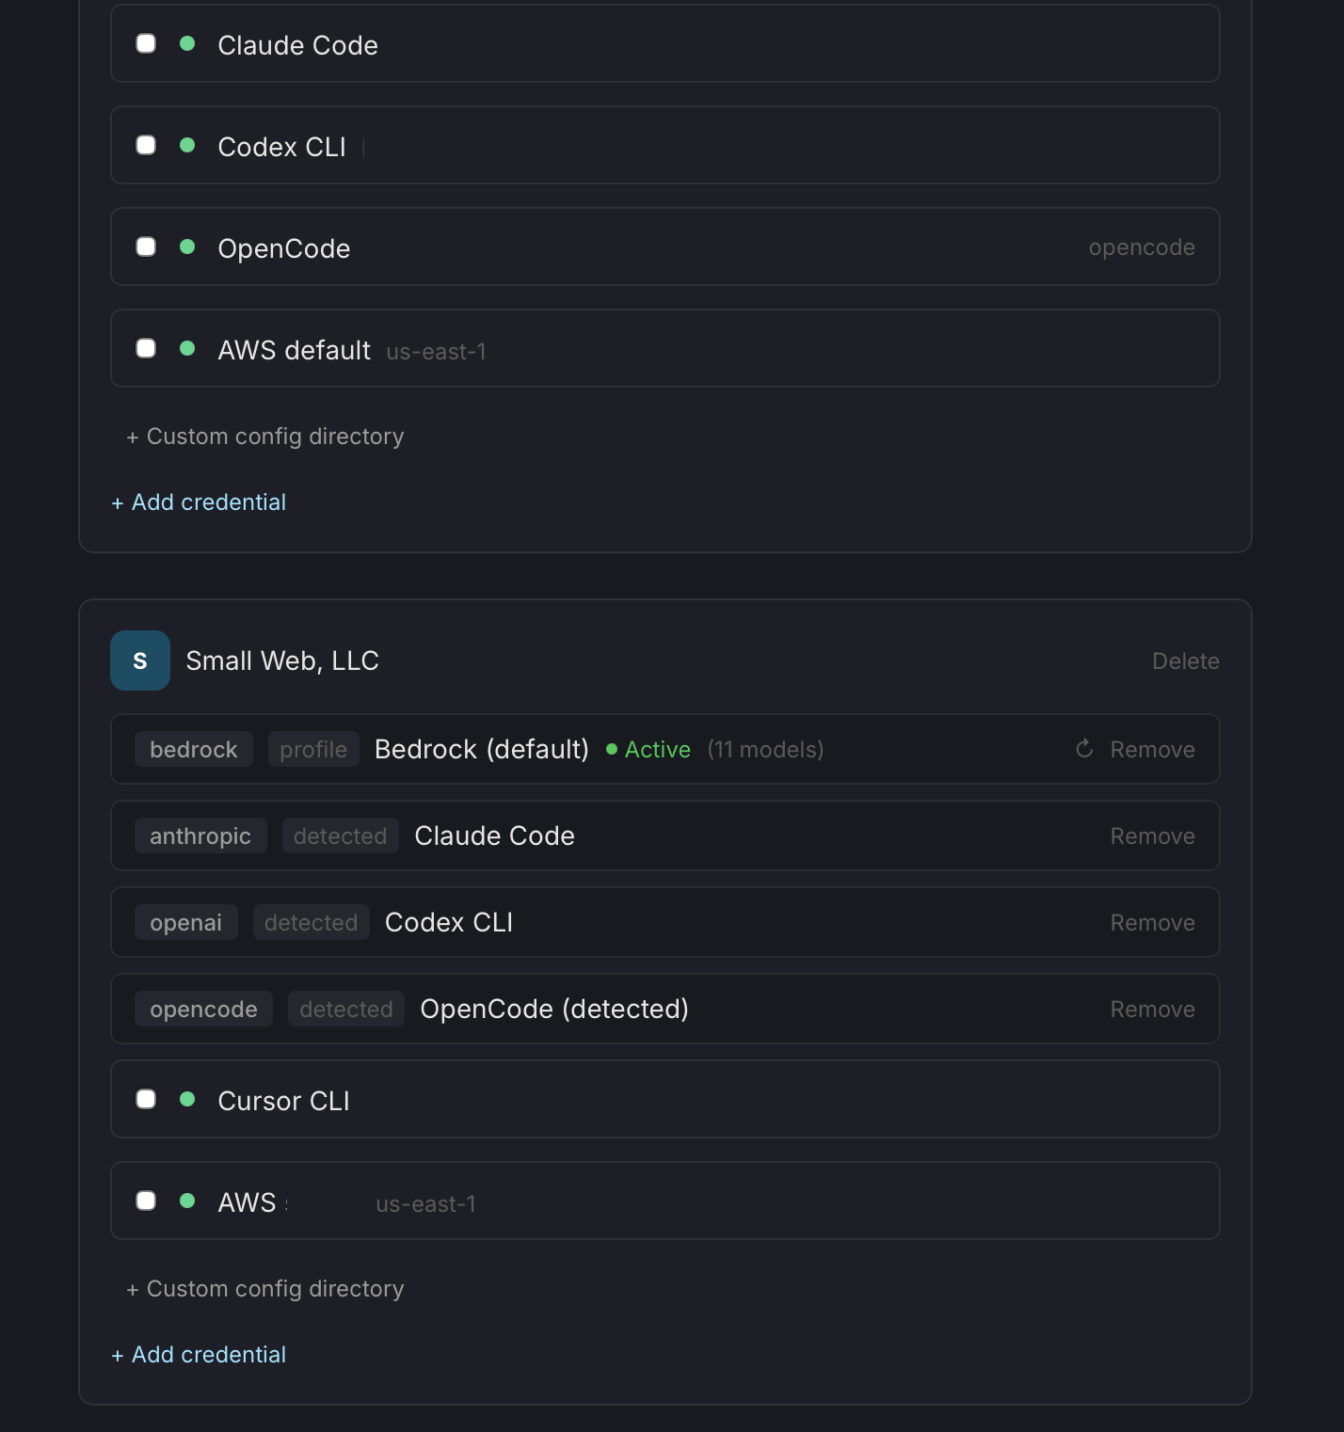Image resolution: width=1344 pixels, height=1432 pixels.
Task: Select the AWS default us-east-1 checkbox
Action: (146, 348)
